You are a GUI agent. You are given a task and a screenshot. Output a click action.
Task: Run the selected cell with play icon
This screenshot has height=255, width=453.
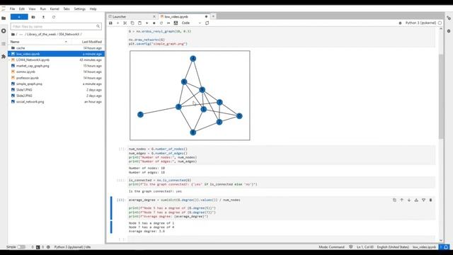147,23
